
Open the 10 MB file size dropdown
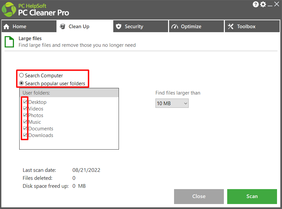[172, 103]
